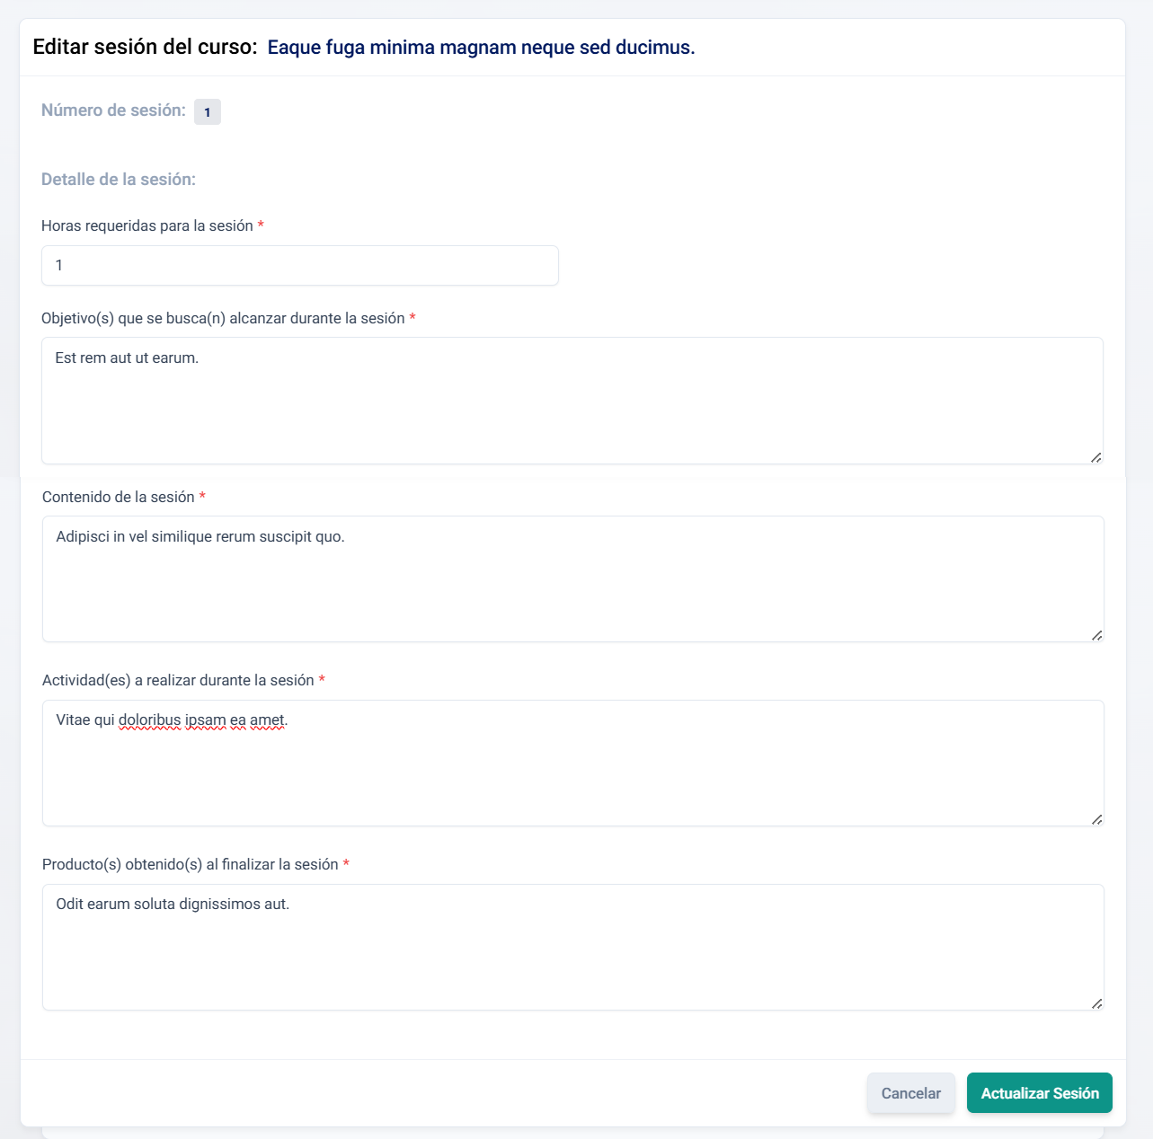Click the misspelled word 'doloribus' in Actividad(es)
The width and height of the screenshot is (1153, 1139).
click(x=150, y=720)
